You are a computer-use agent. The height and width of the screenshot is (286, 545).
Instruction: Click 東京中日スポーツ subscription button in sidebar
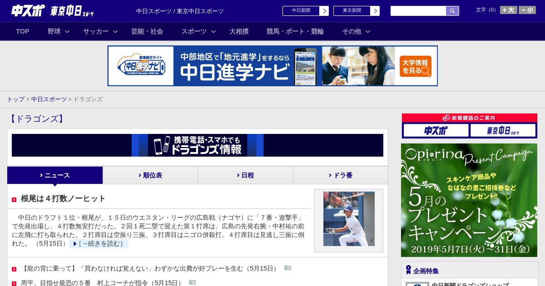point(503,131)
